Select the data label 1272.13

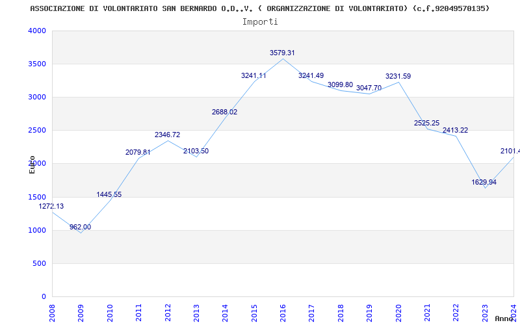[51, 206]
